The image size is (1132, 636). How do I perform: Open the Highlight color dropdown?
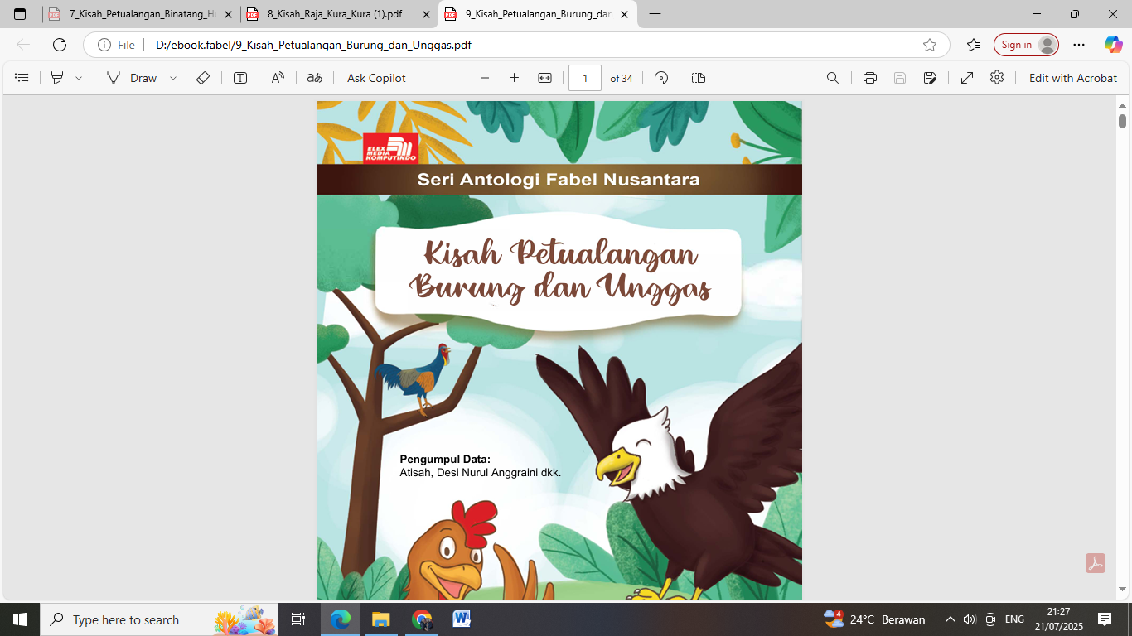coord(76,77)
